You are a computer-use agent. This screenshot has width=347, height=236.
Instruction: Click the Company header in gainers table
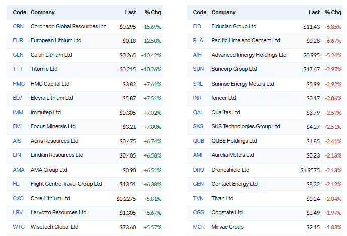(42, 12)
